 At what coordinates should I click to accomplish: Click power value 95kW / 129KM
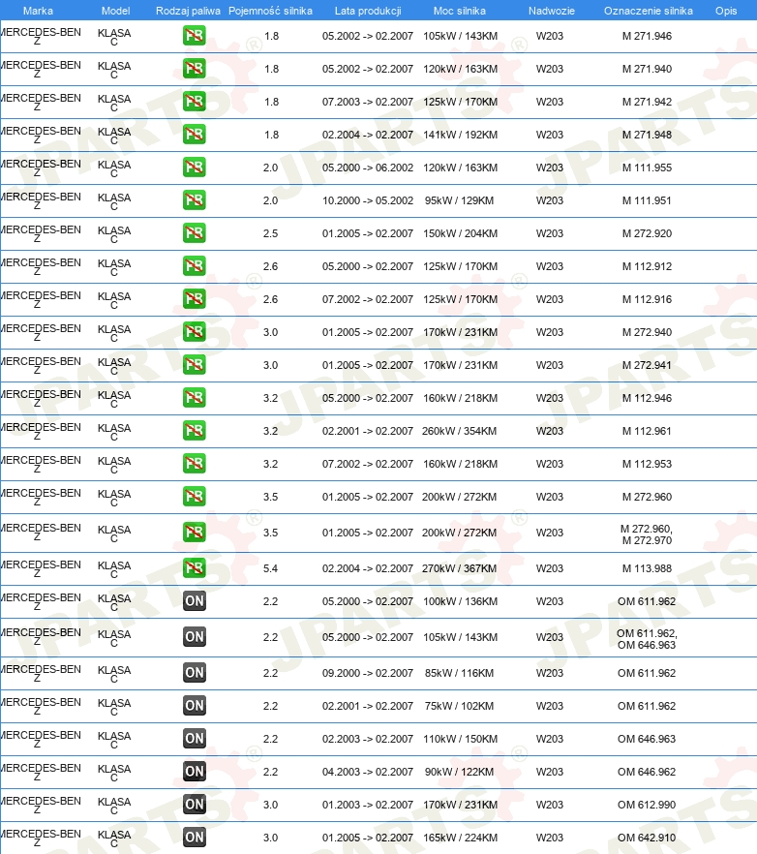point(459,200)
